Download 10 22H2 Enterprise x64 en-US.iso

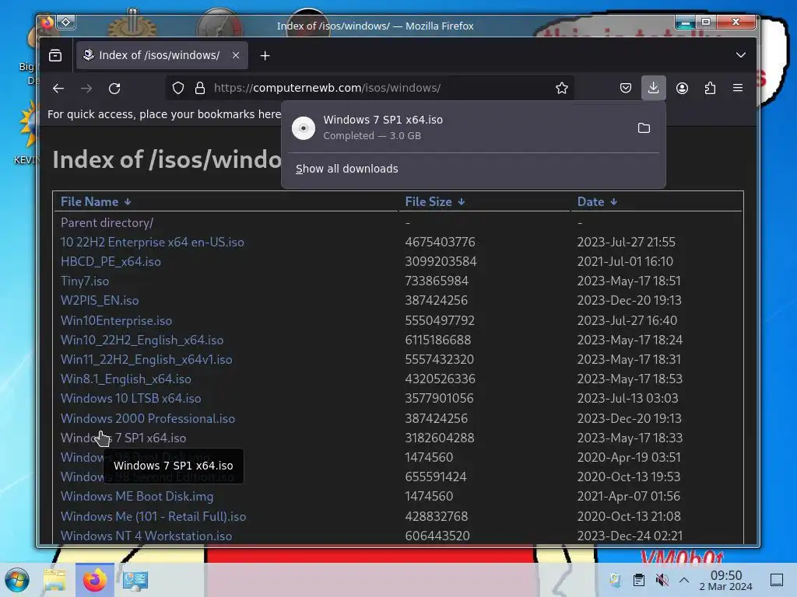coord(152,243)
